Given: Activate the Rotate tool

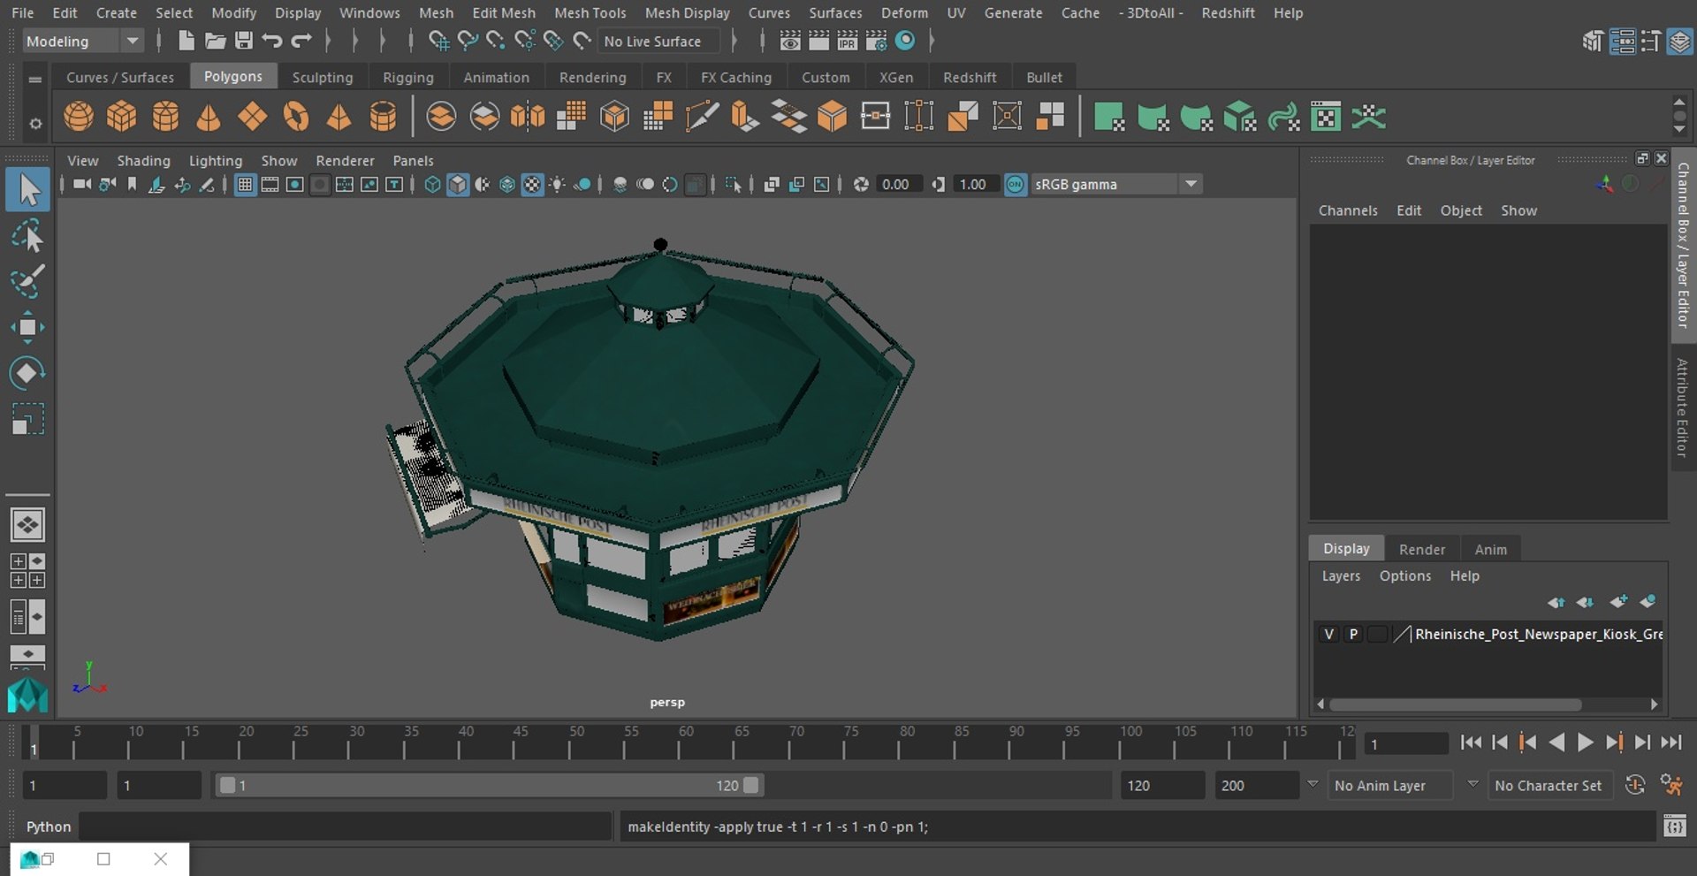Looking at the screenshot, I should (x=27, y=373).
